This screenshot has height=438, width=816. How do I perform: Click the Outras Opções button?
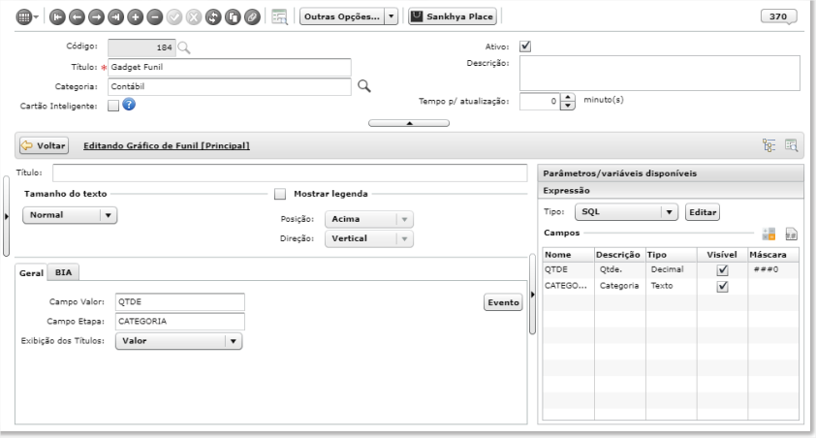click(x=342, y=16)
